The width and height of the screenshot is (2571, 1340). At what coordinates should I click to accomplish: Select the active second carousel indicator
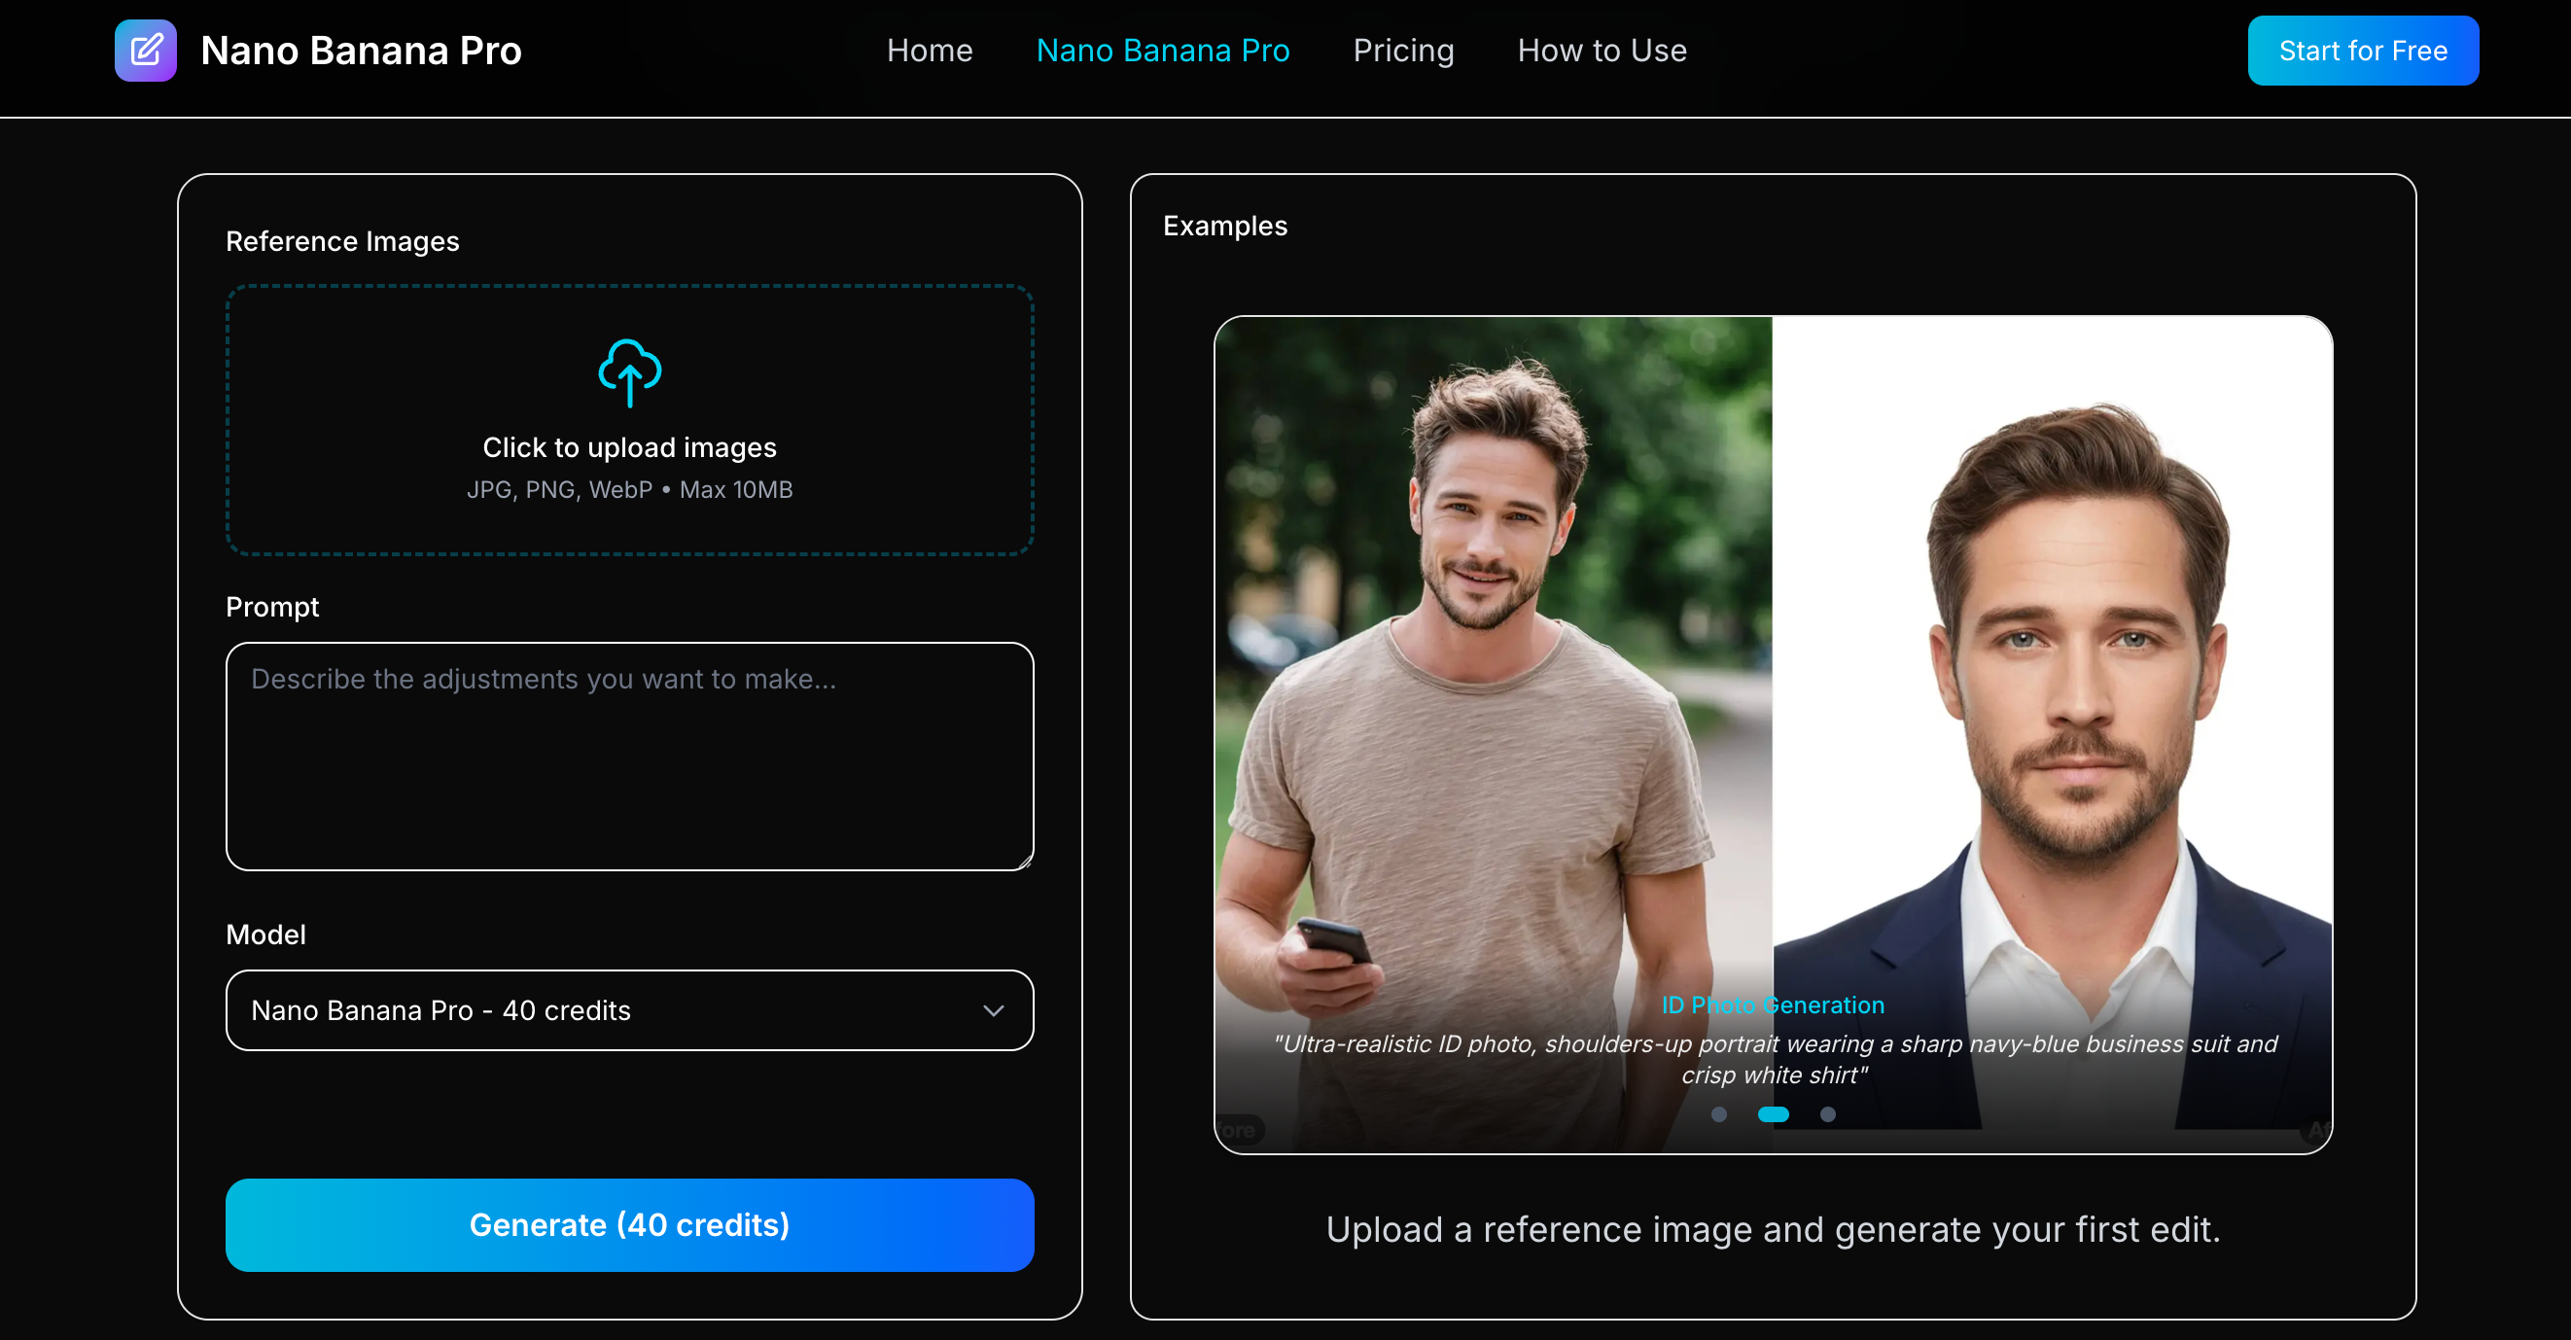click(x=1774, y=1114)
